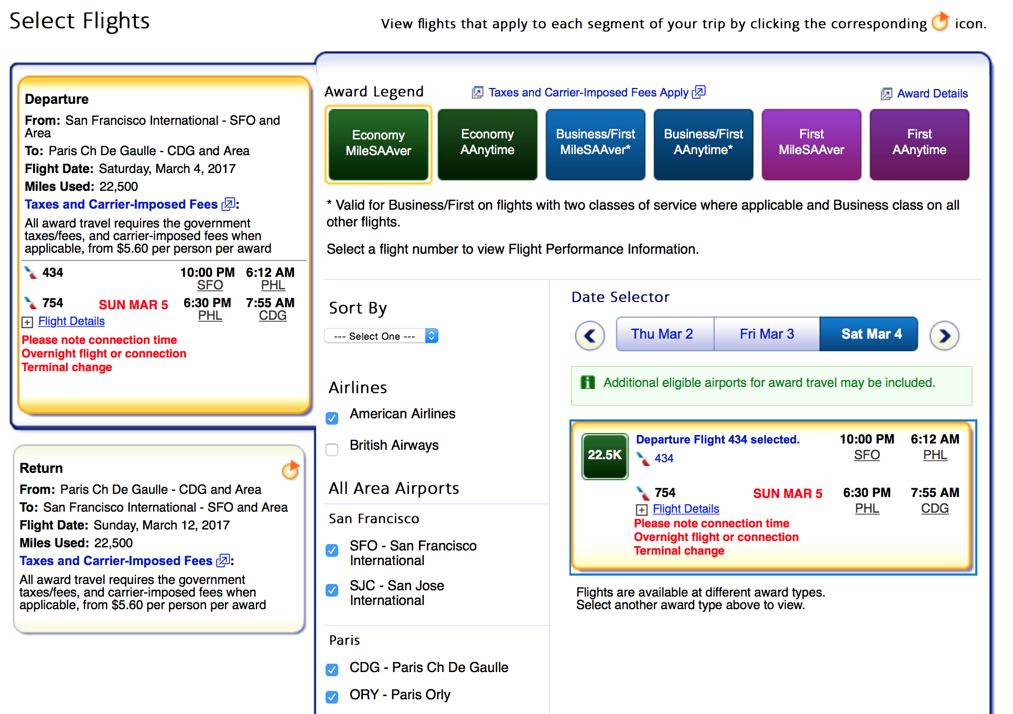Screen dimensions: 1013x714
Task: Click SFO airport link in Departure panel
Action: pos(210,285)
